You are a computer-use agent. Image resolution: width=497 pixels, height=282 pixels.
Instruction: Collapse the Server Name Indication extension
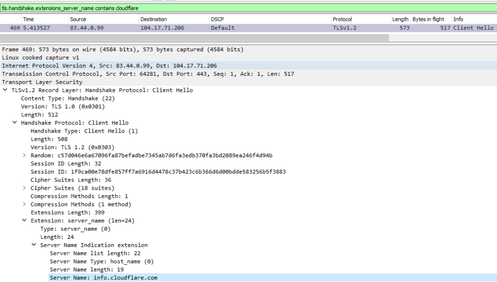tap(33, 245)
